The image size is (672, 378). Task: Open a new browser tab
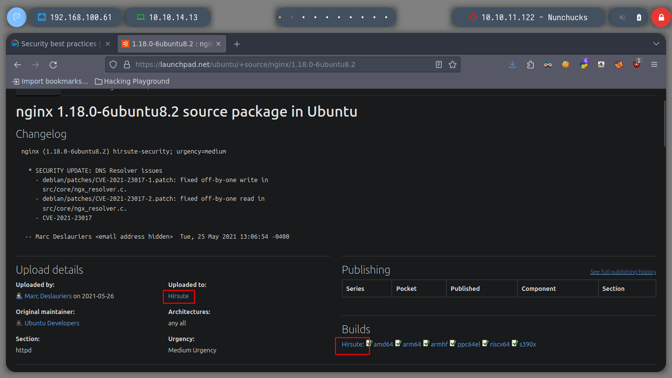point(237,44)
